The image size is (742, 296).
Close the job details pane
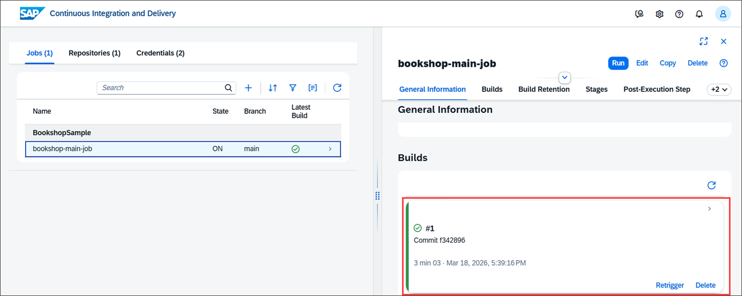pos(724,41)
